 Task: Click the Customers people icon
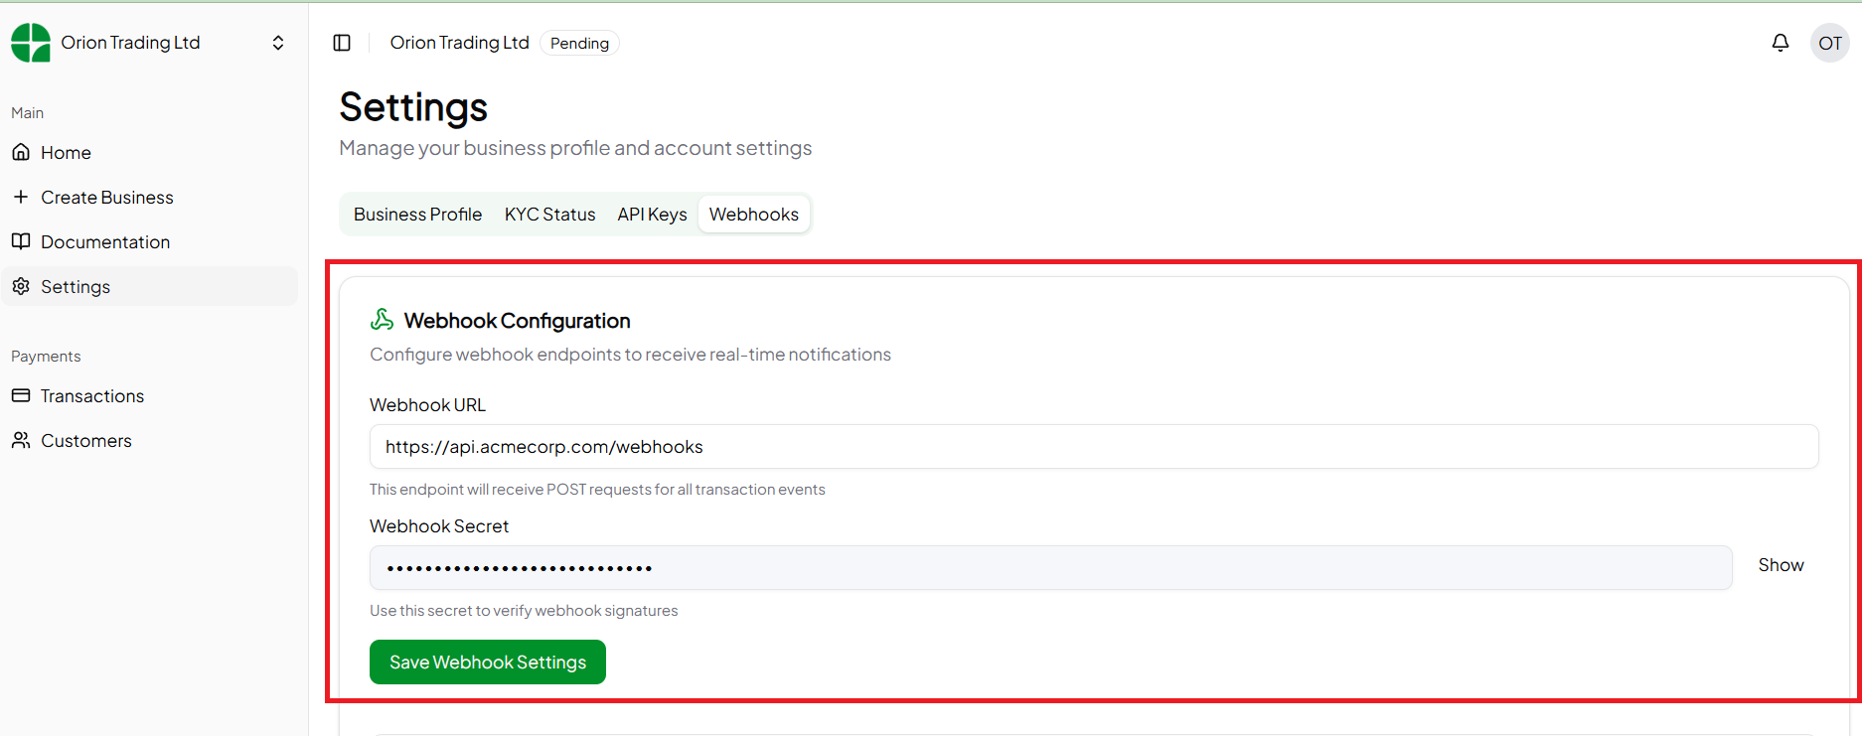coord(21,440)
